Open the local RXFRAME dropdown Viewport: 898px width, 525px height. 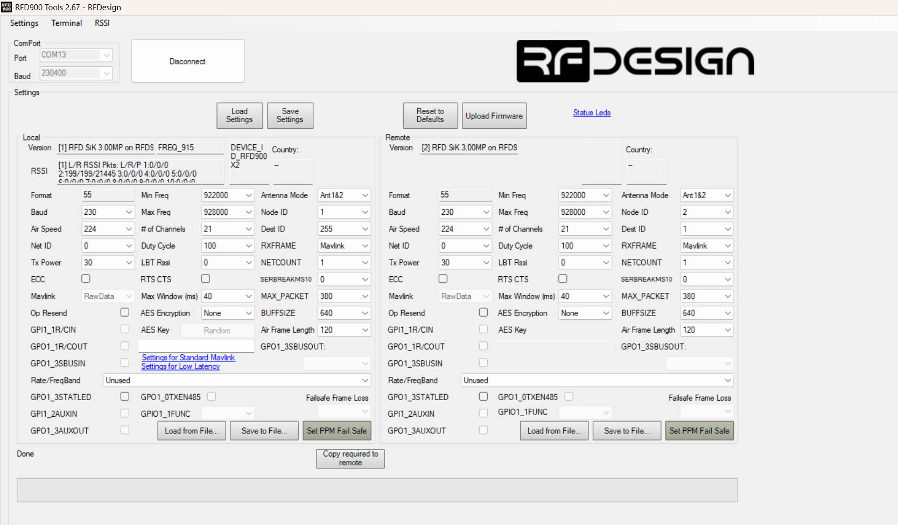click(344, 246)
